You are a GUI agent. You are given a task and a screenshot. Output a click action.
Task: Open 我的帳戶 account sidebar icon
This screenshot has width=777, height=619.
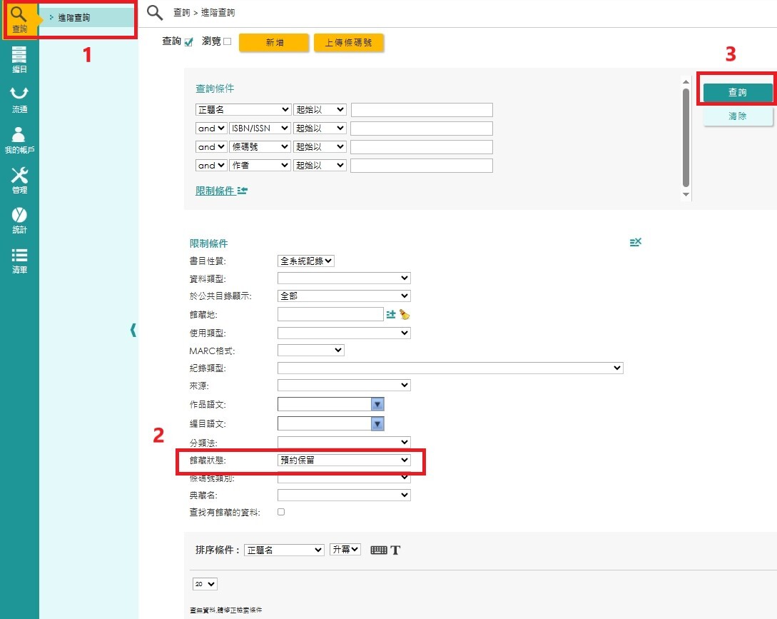click(19, 139)
